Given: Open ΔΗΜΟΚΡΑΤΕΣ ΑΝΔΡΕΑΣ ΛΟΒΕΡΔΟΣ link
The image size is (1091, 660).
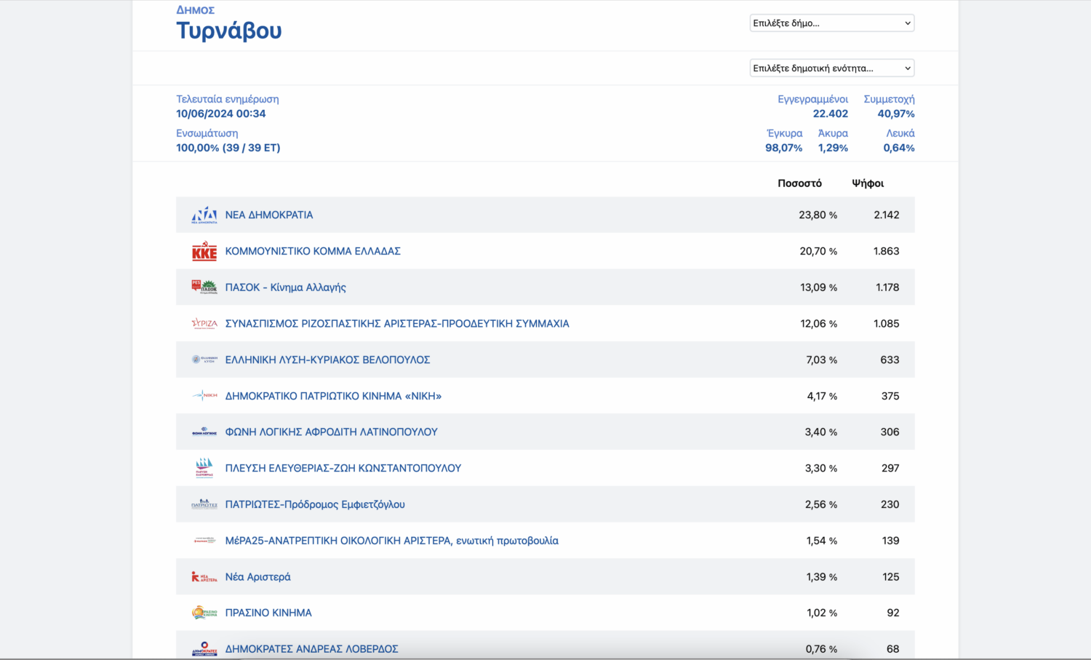Looking at the screenshot, I should point(312,649).
